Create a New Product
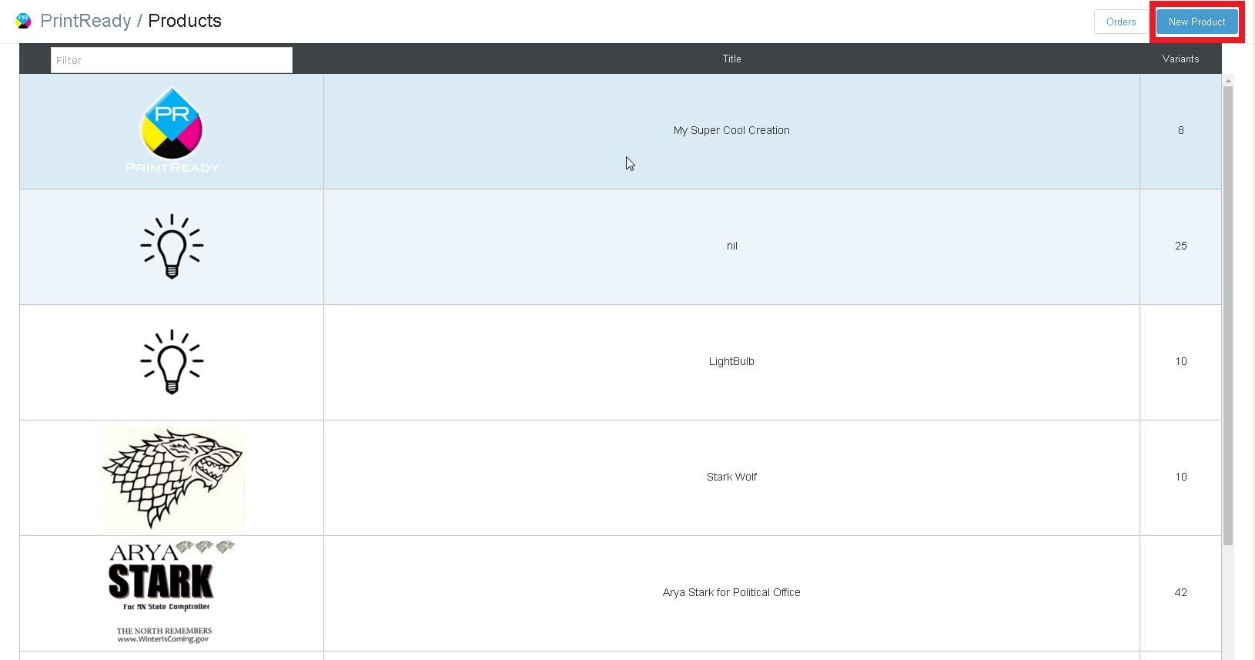This screenshot has width=1255, height=660. click(x=1196, y=22)
